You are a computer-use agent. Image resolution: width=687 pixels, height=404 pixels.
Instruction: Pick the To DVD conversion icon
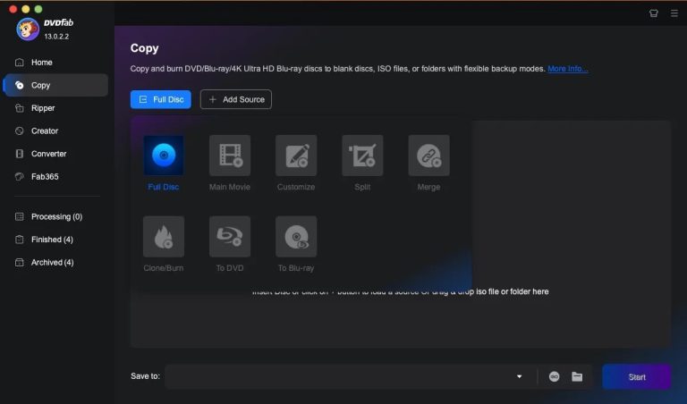pos(230,236)
